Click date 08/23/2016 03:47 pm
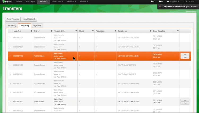The width and height of the screenshot is (199, 113). [x=157, y=83]
